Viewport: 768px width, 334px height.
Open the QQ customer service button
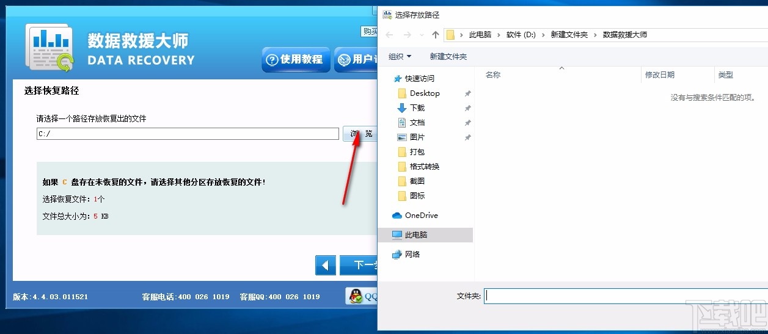pos(361,296)
